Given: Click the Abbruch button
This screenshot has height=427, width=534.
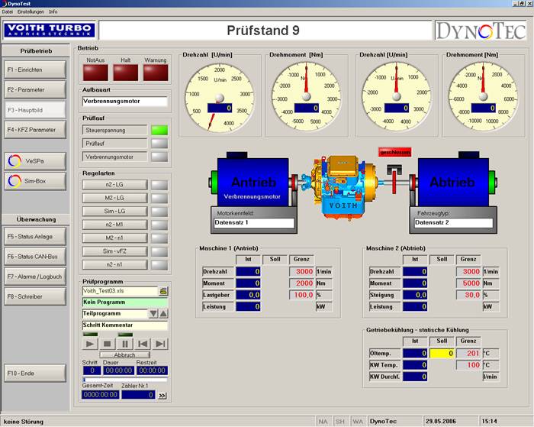Looking at the screenshot, I should coord(124,355).
